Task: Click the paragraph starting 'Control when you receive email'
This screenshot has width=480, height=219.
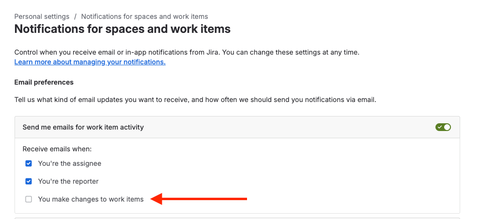Action: click(187, 53)
